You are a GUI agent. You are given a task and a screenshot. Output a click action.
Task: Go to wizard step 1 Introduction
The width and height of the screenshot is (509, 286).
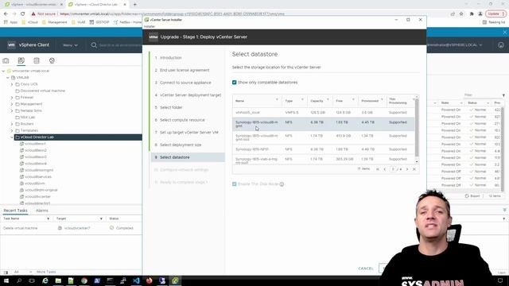pos(171,58)
